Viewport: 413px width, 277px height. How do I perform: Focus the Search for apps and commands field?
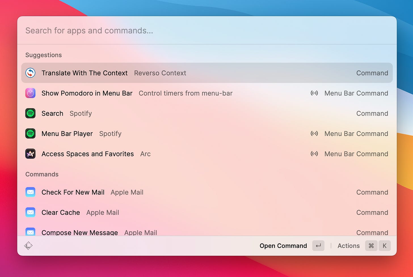pyautogui.click(x=207, y=31)
